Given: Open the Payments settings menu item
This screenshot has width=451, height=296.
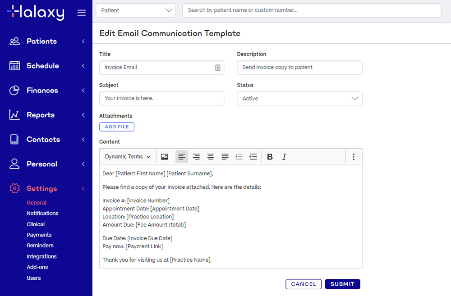Looking at the screenshot, I should click(39, 235).
